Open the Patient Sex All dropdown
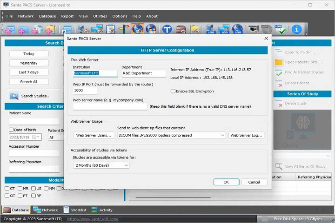 point(56,138)
